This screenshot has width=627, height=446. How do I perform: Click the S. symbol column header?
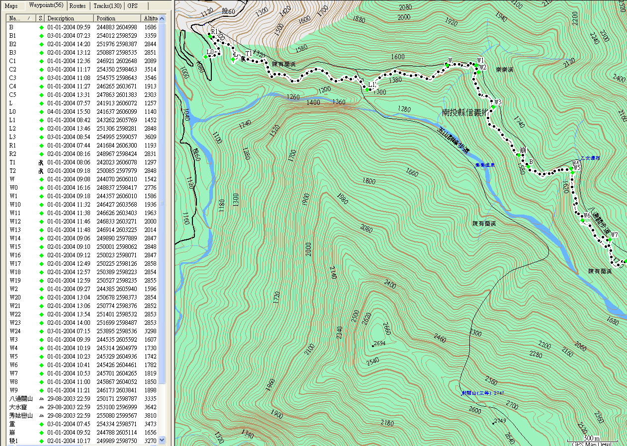point(41,18)
